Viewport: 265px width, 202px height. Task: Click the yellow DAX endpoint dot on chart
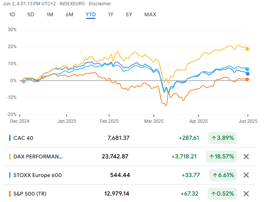click(x=247, y=49)
